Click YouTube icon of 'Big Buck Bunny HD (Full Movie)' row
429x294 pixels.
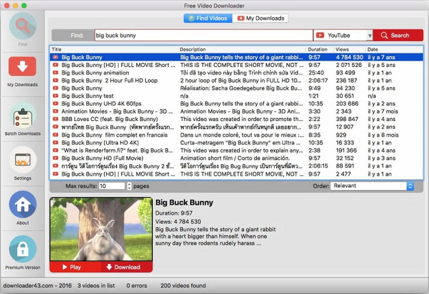pos(56,158)
